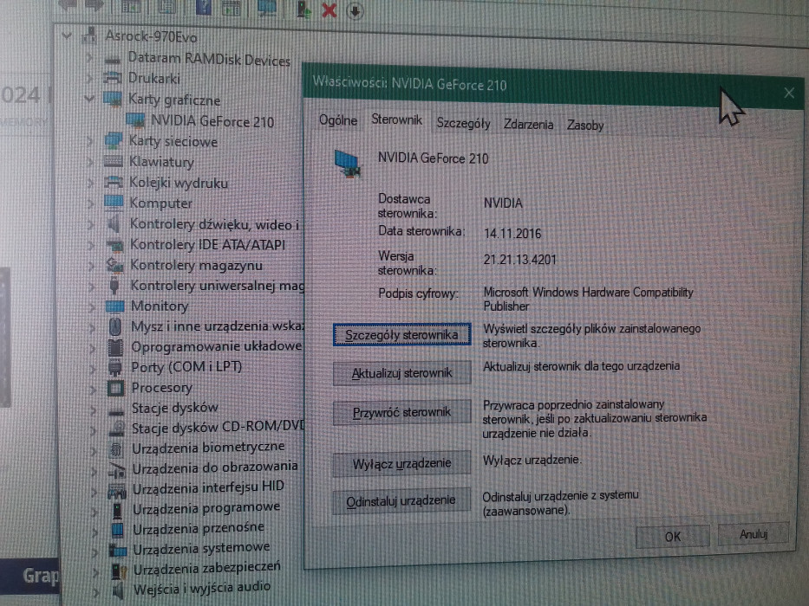Expand the Drukarki category arrow
This screenshot has width=809, height=606.
click(89, 78)
